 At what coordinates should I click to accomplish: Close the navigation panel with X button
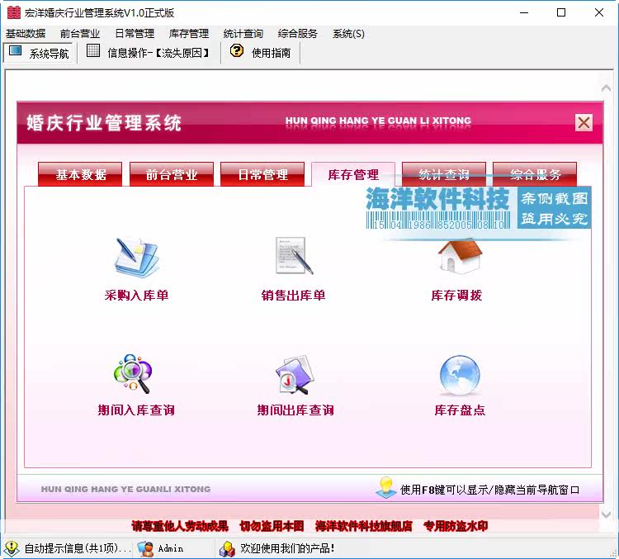pos(584,122)
